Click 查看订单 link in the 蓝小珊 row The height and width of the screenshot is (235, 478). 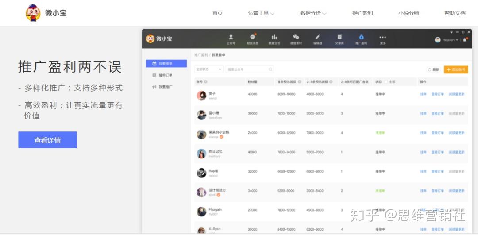click(x=437, y=113)
